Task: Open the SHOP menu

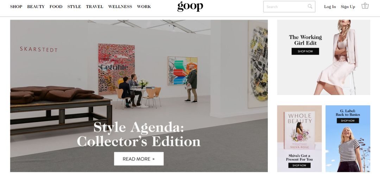Action: click(16, 7)
